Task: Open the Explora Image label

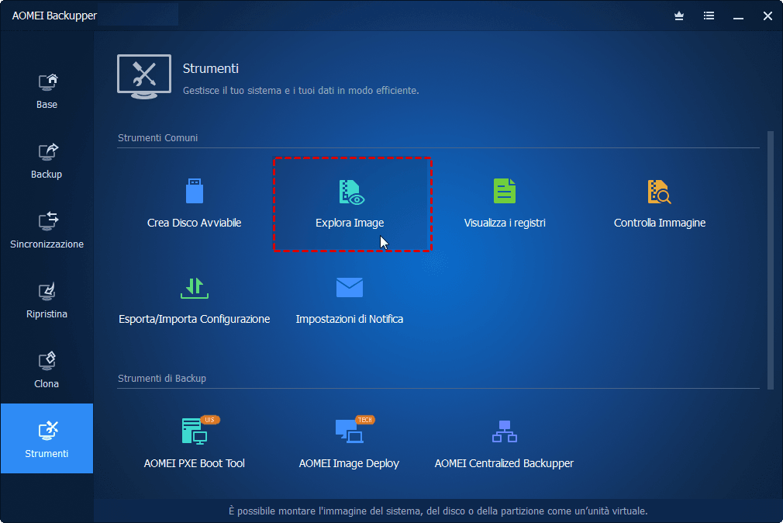Action: [x=350, y=223]
